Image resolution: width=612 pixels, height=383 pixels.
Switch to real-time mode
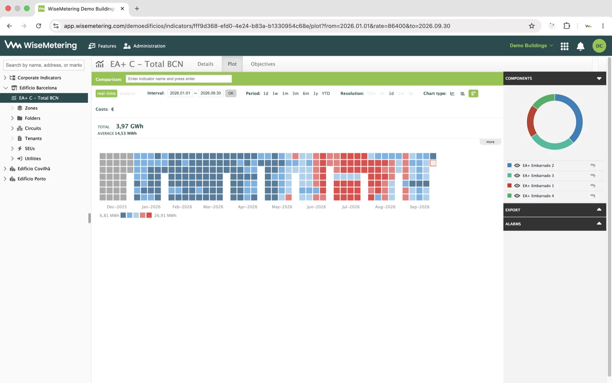(106, 94)
